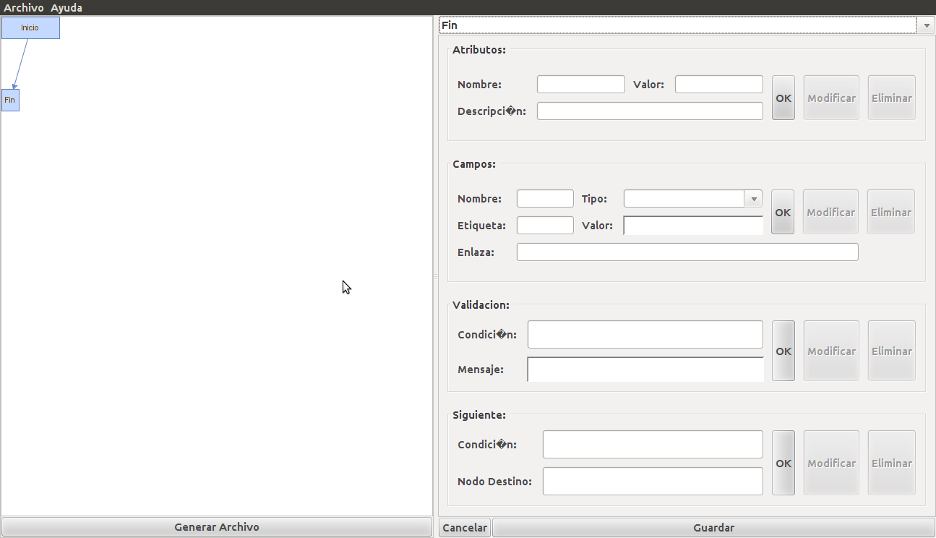Click the Guardar button
This screenshot has width=936, height=538.
click(x=713, y=528)
